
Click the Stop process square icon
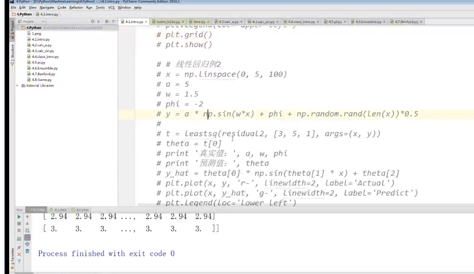pyautogui.click(x=19, y=224)
